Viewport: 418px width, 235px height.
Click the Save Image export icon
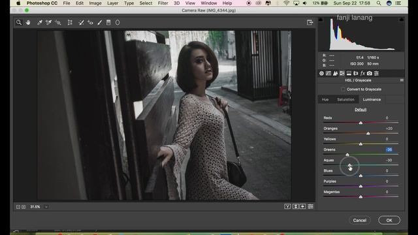coord(310,22)
